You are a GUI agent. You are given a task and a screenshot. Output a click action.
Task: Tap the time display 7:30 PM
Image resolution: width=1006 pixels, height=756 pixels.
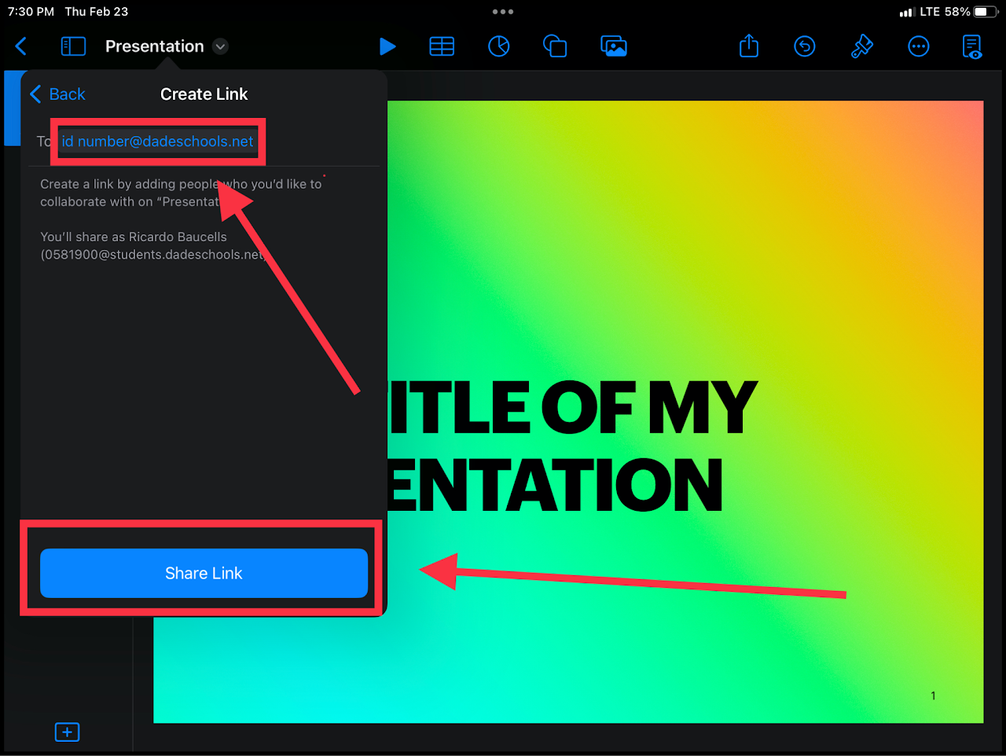(31, 12)
